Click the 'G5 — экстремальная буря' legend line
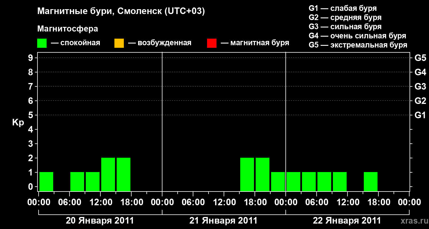Viewport: 429px width, 229px height. [358, 45]
